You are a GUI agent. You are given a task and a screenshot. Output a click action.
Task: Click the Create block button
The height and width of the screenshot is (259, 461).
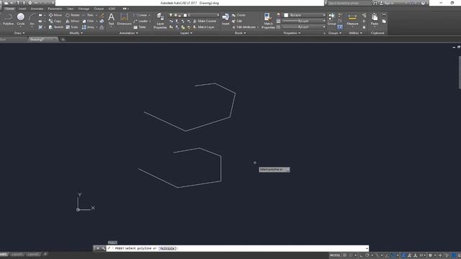[238, 15]
